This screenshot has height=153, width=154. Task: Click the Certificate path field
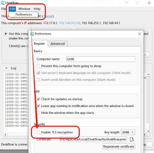click(93, 139)
